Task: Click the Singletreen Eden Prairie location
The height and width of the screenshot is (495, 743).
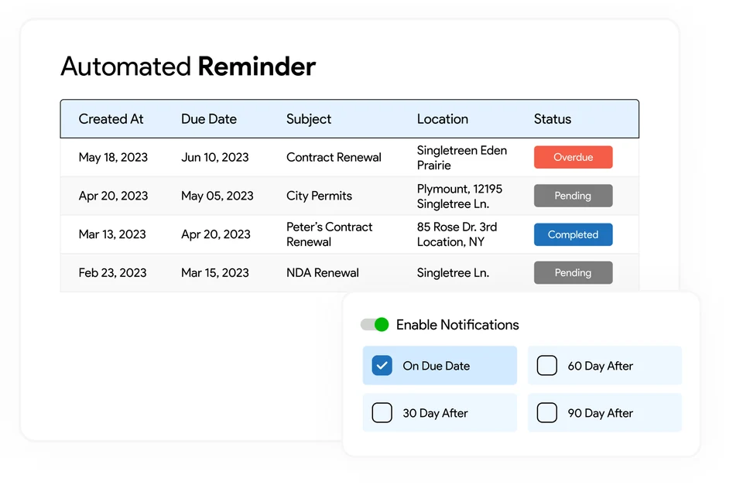Action: [462, 158]
